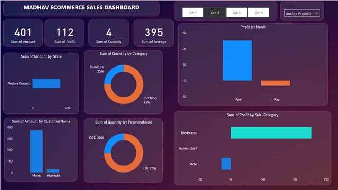Click the April axis label
Screen dimensions: 338x190
tap(238, 99)
